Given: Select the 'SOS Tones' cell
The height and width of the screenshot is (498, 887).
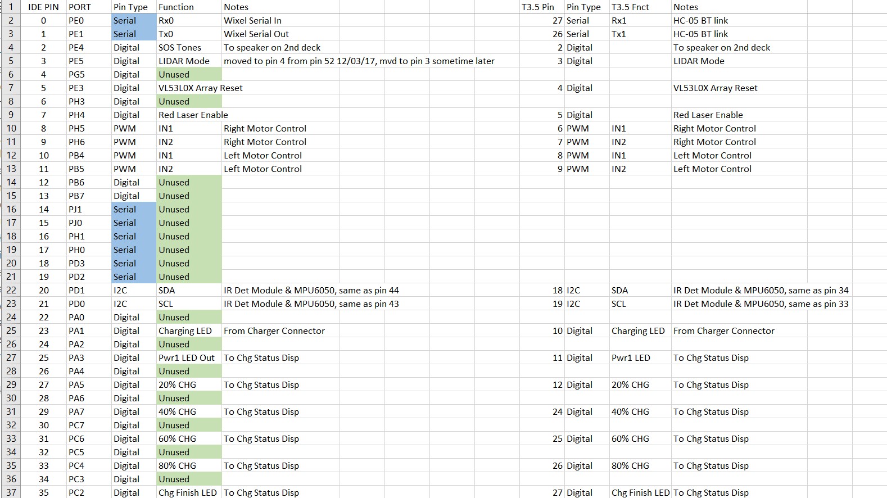Looking at the screenshot, I should click(189, 47).
